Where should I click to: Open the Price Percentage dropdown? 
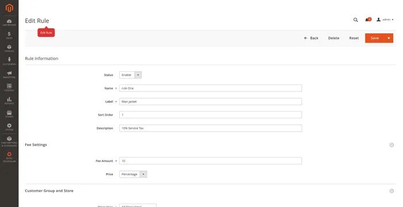pyautogui.click(x=133, y=174)
